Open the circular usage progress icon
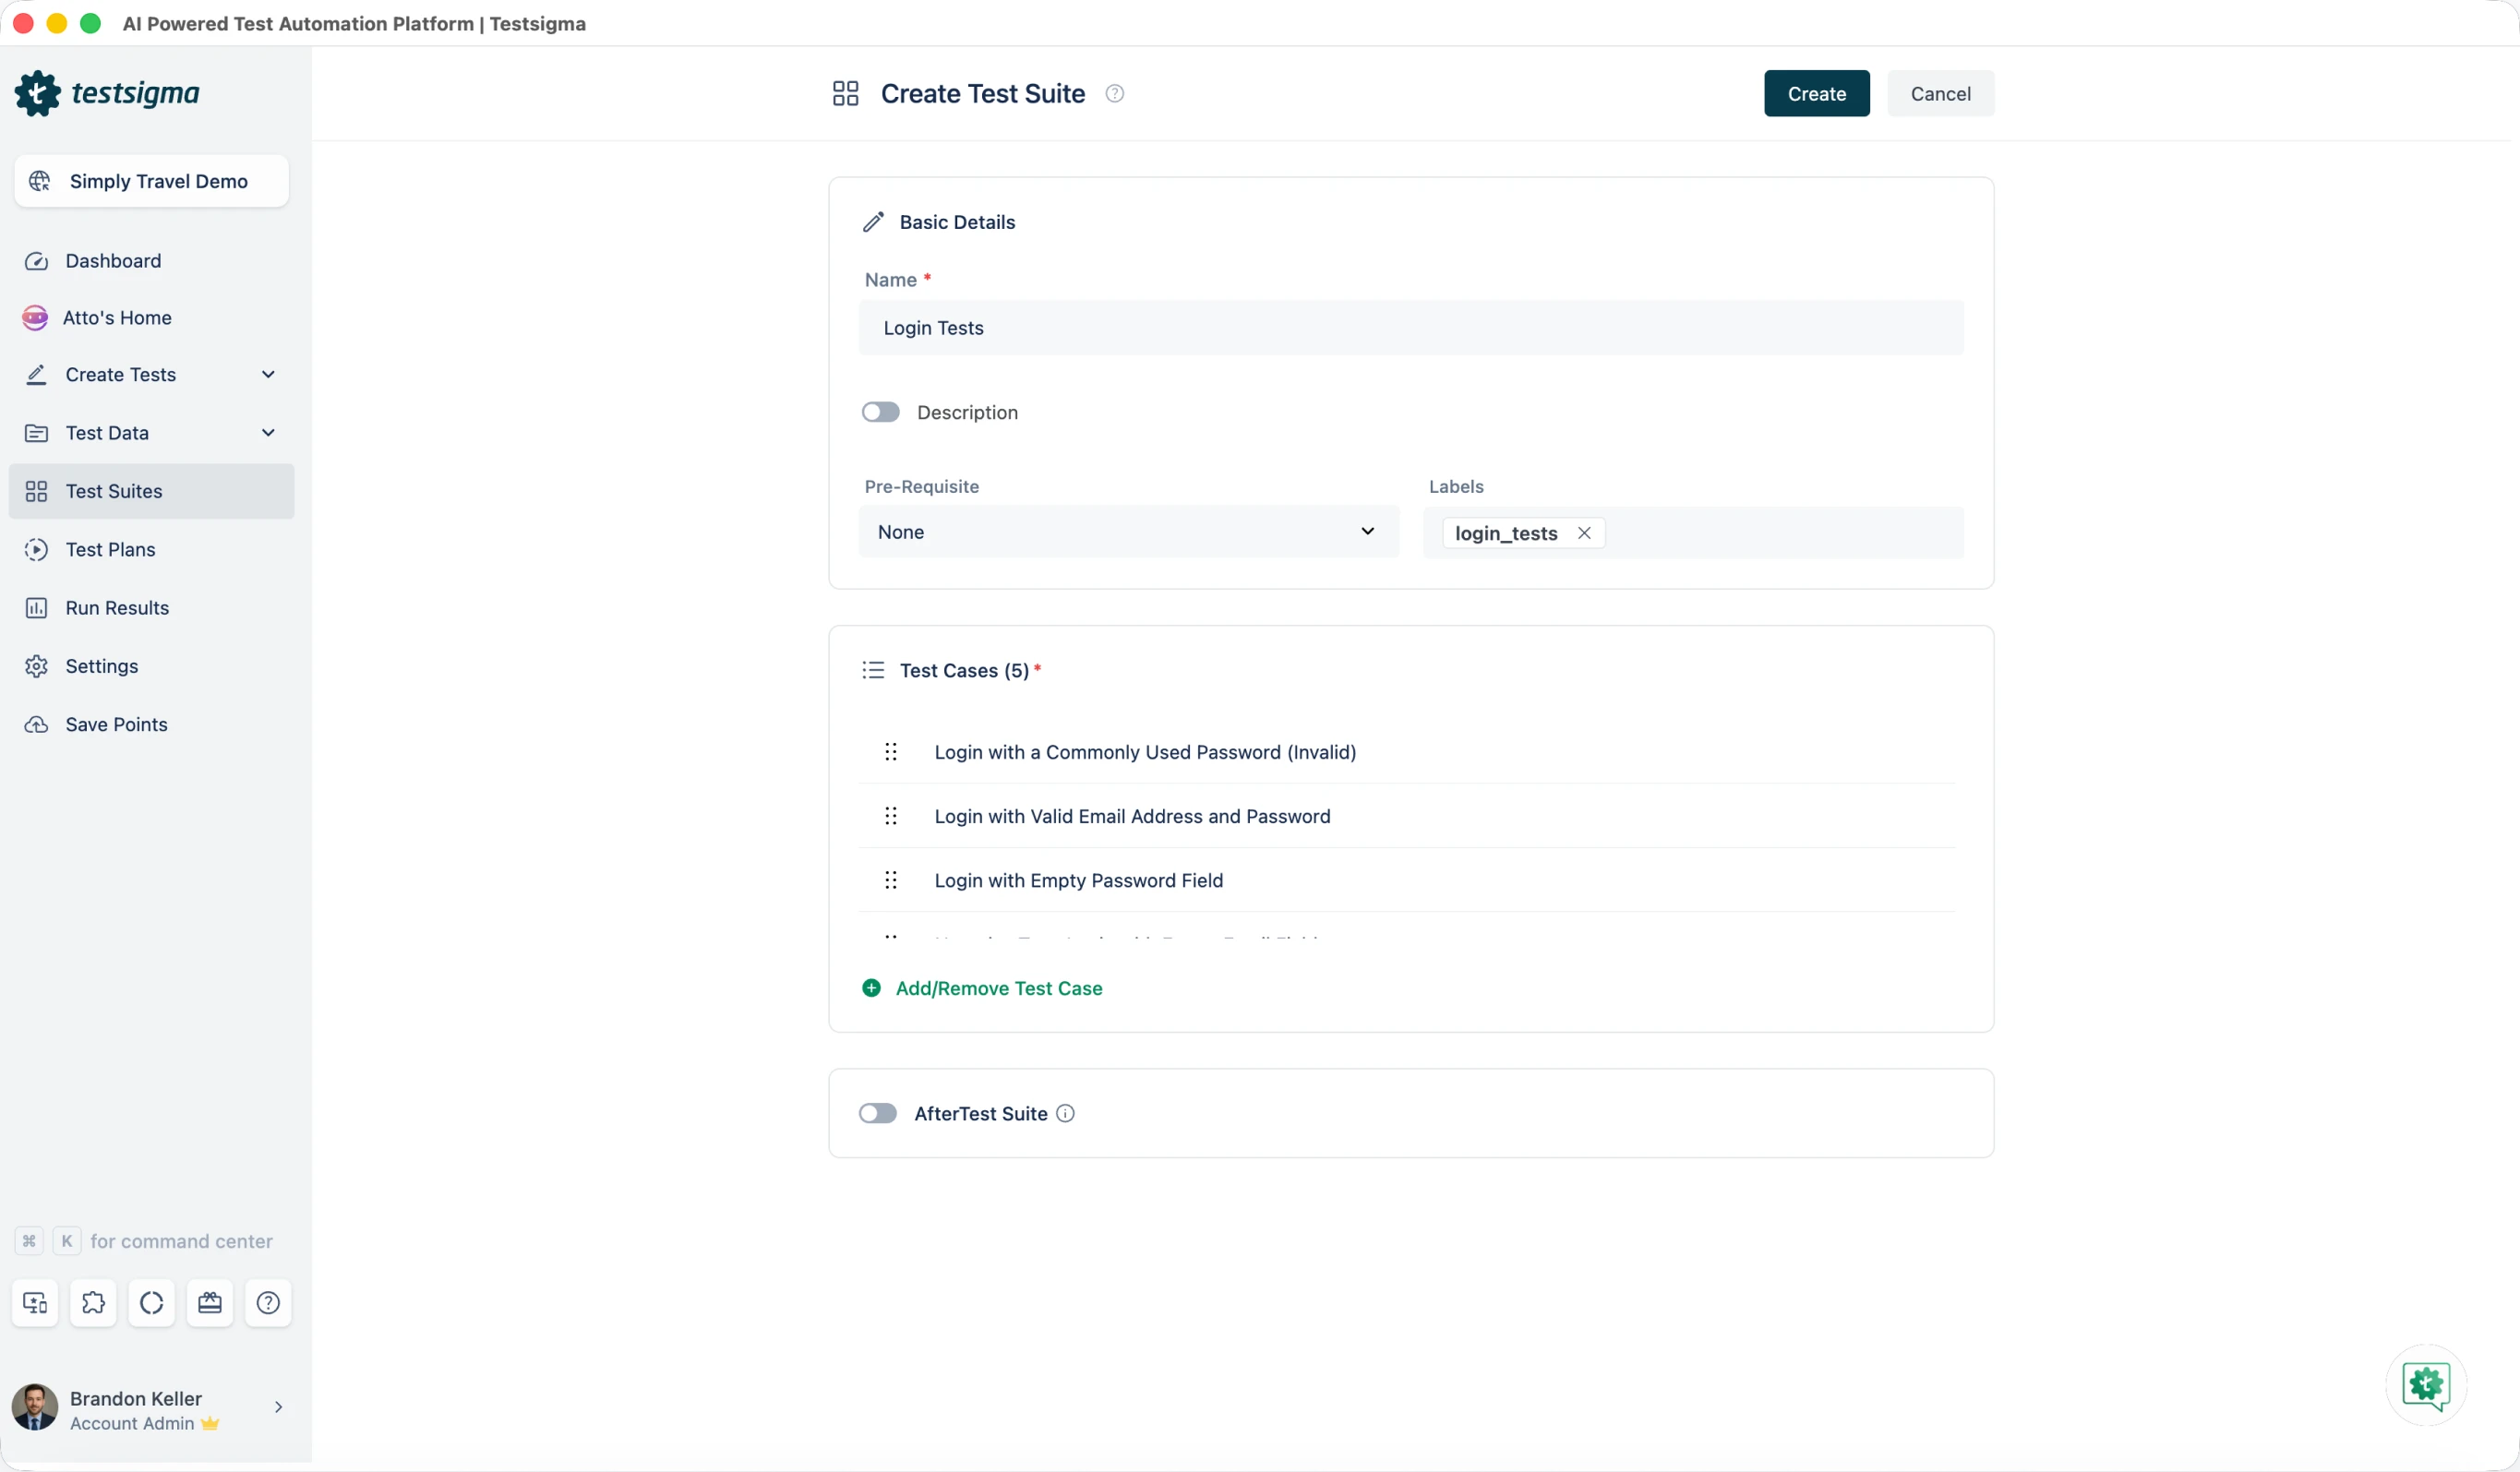The image size is (2520, 1472). pyautogui.click(x=152, y=1303)
